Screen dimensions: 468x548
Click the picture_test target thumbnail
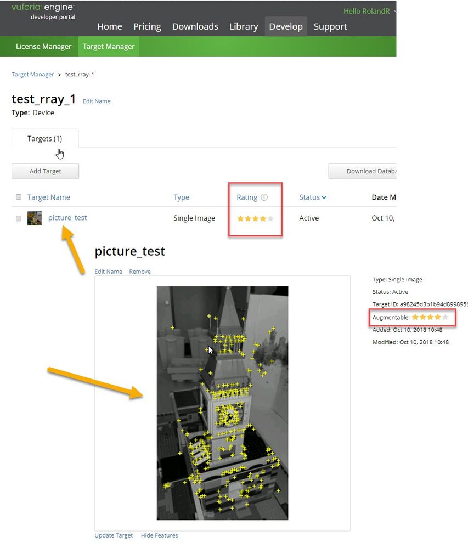point(35,218)
